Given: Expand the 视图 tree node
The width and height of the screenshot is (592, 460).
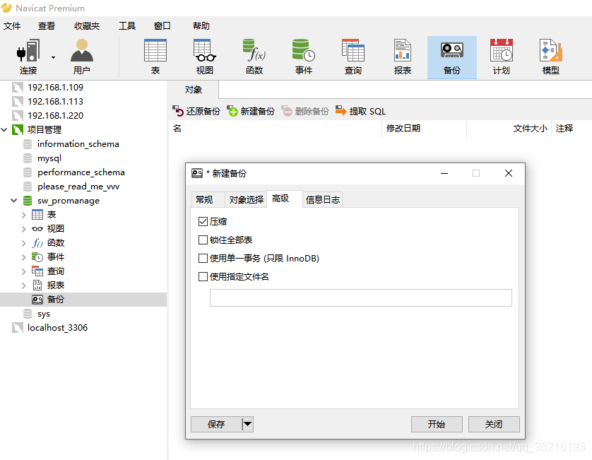Looking at the screenshot, I should coord(24,228).
